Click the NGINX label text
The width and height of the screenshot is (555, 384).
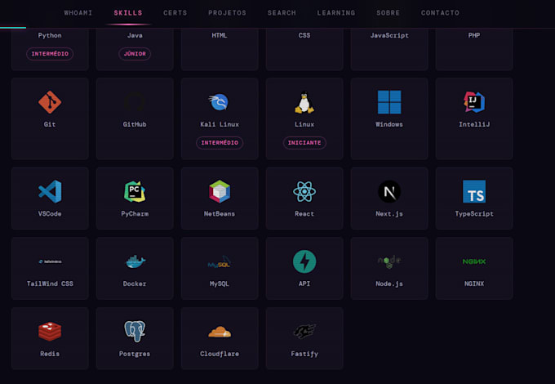pos(474,284)
